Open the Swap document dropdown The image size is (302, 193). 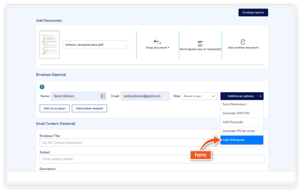157,48
